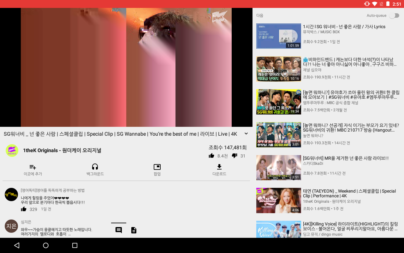The image size is (404, 253).
Task: Select the 뮤직박스 / MUSIC BOX channel name
Action: point(321,32)
